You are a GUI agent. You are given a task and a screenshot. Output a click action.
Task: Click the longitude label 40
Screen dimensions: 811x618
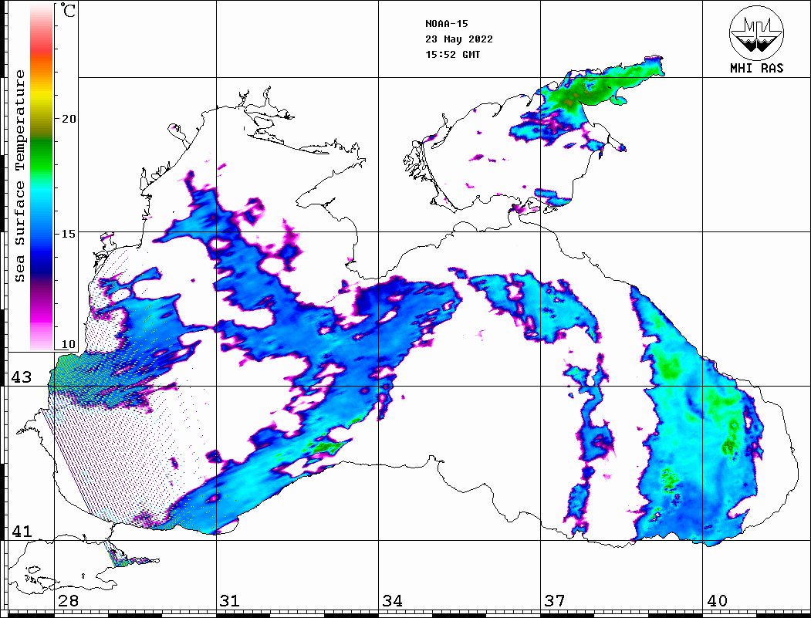click(717, 601)
